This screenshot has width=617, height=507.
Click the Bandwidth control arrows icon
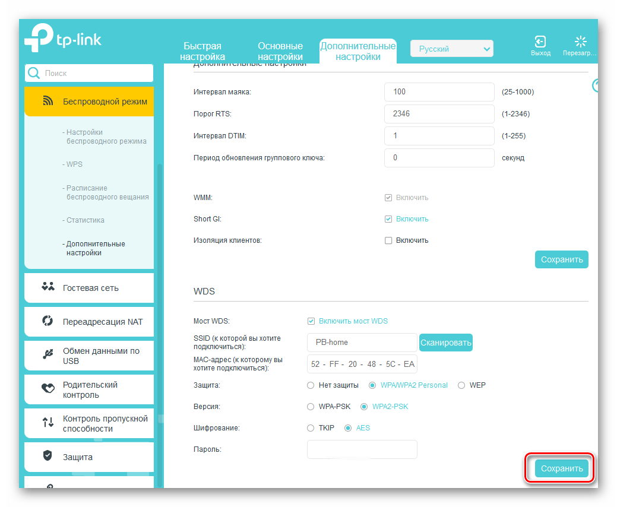tap(48, 423)
